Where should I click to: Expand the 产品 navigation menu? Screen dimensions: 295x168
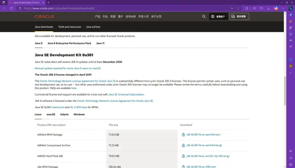pyautogui.click(x=97, y=17)
